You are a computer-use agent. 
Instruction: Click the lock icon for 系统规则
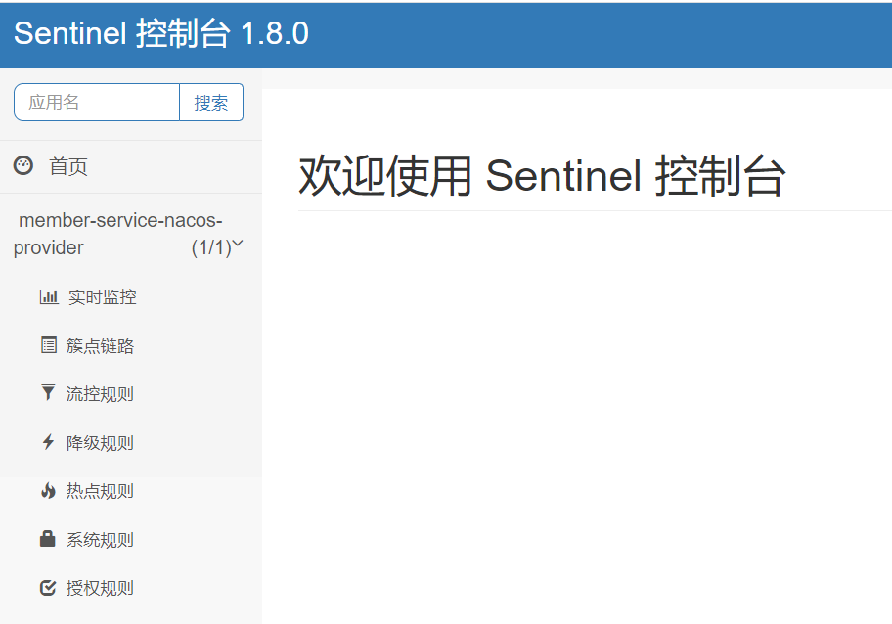(x=48, y=539)
